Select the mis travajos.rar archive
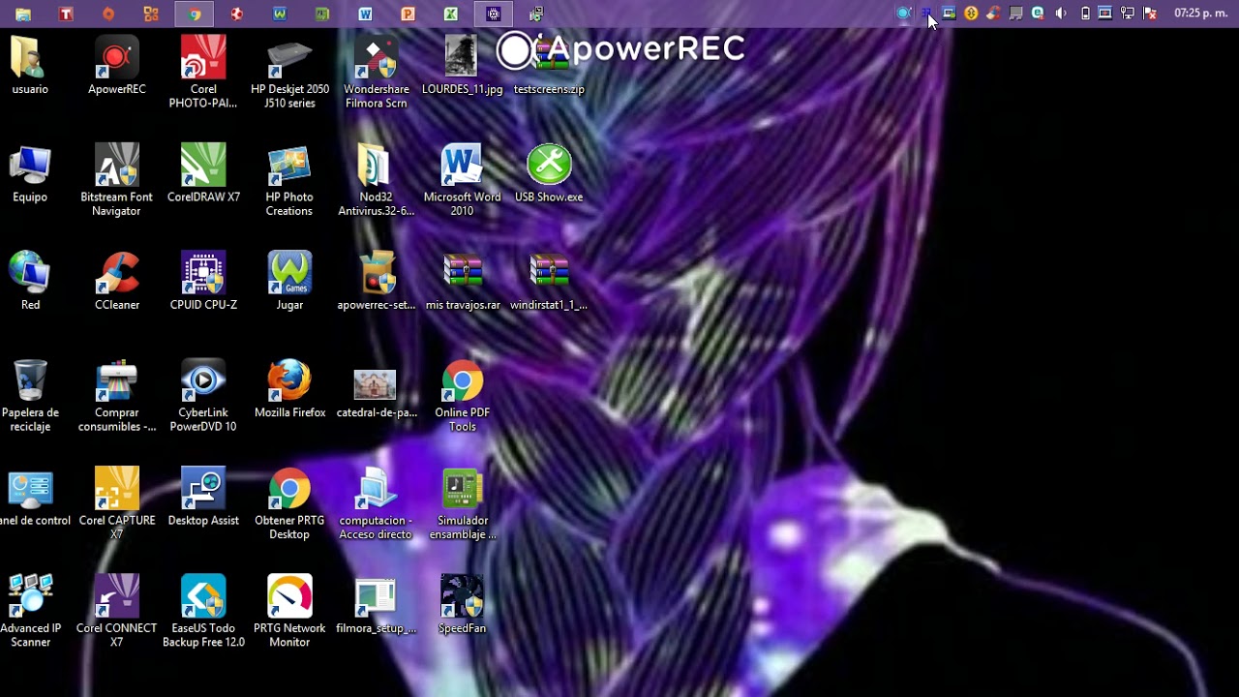Image resolution: width=1239 pixels, height=697 pixels. coord(462,282)
